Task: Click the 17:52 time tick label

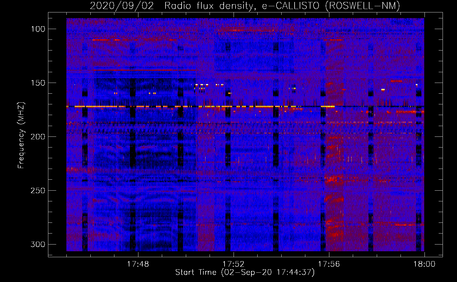Action: click(x=233, y=264)
